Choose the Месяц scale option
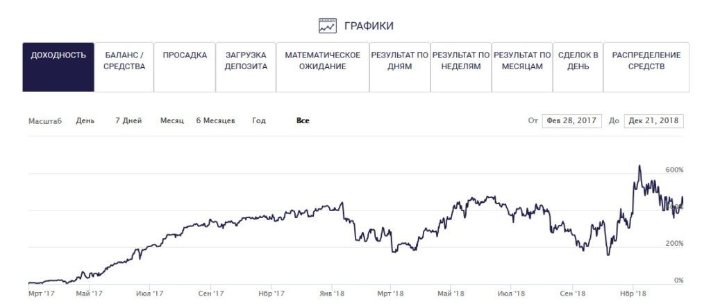This screenshot has height=306, width=711. coord(172,120)
